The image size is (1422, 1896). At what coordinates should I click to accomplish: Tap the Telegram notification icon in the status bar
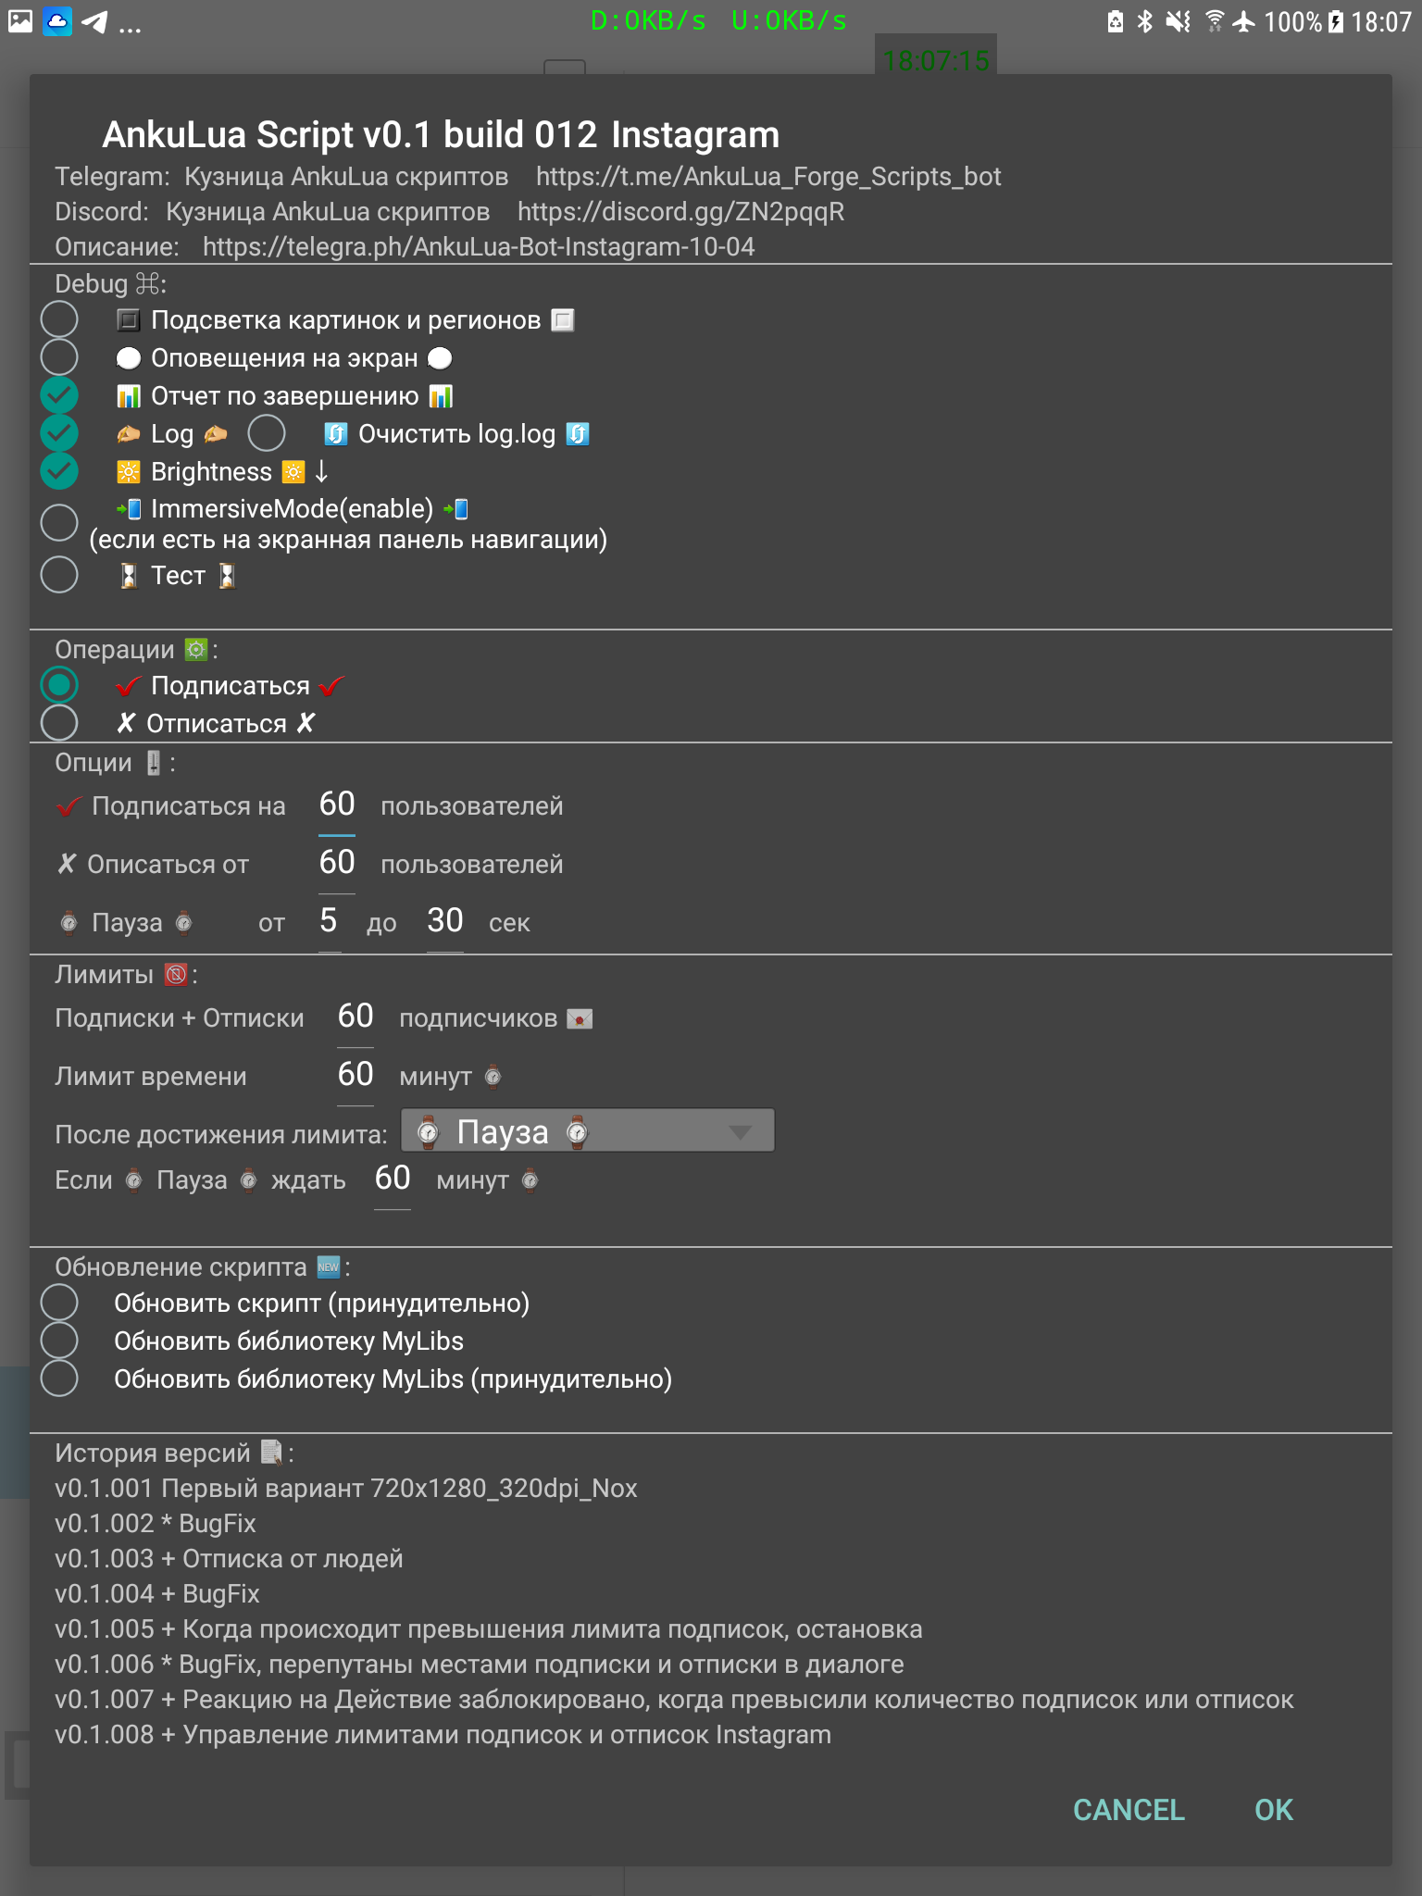click(95, 21)
